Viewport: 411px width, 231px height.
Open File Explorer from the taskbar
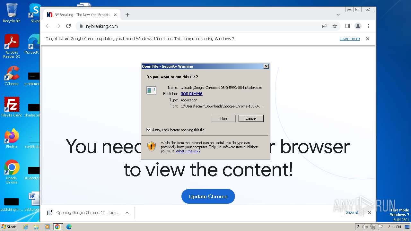point(36,227)
